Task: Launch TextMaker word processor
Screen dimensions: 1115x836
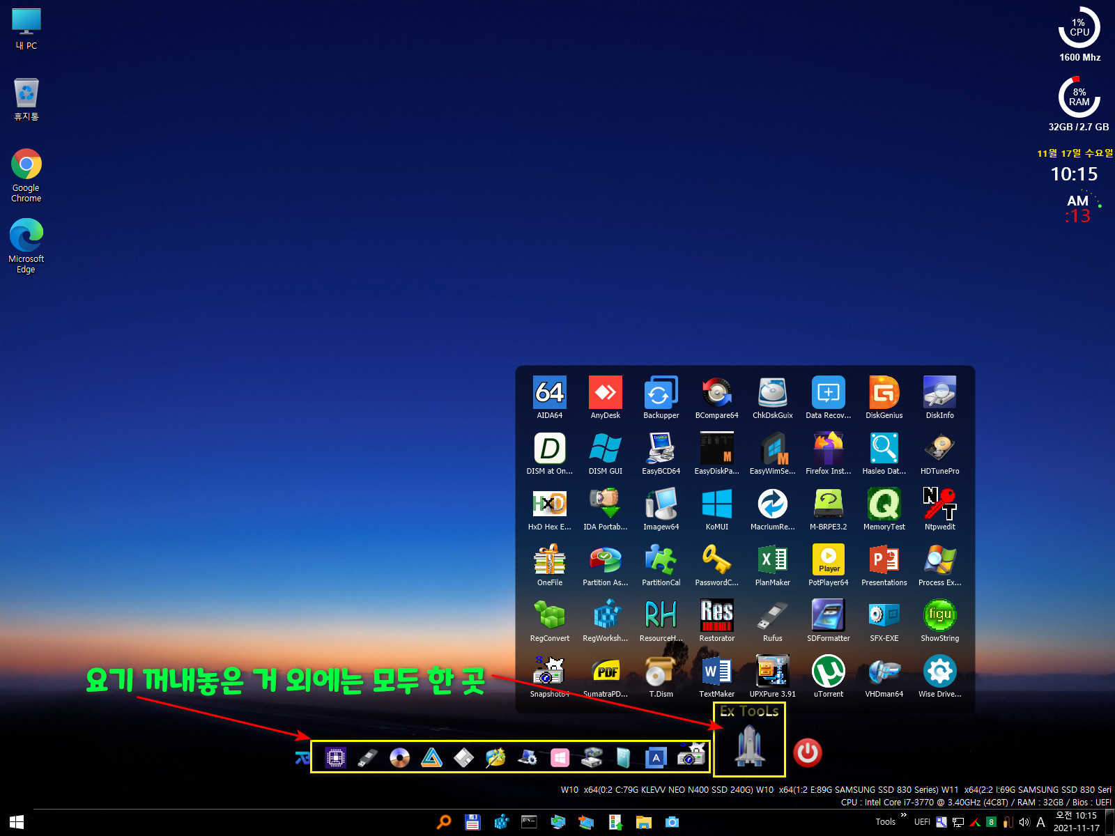Action: (716, 672)
